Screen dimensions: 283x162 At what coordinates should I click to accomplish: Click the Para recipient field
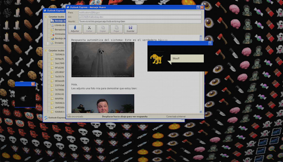point(140,13)
